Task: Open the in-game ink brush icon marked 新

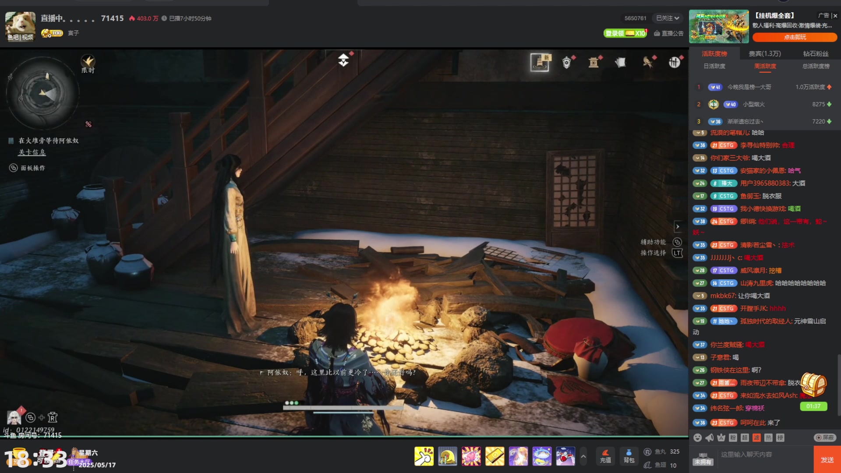Action: click(x=540, y=63)
